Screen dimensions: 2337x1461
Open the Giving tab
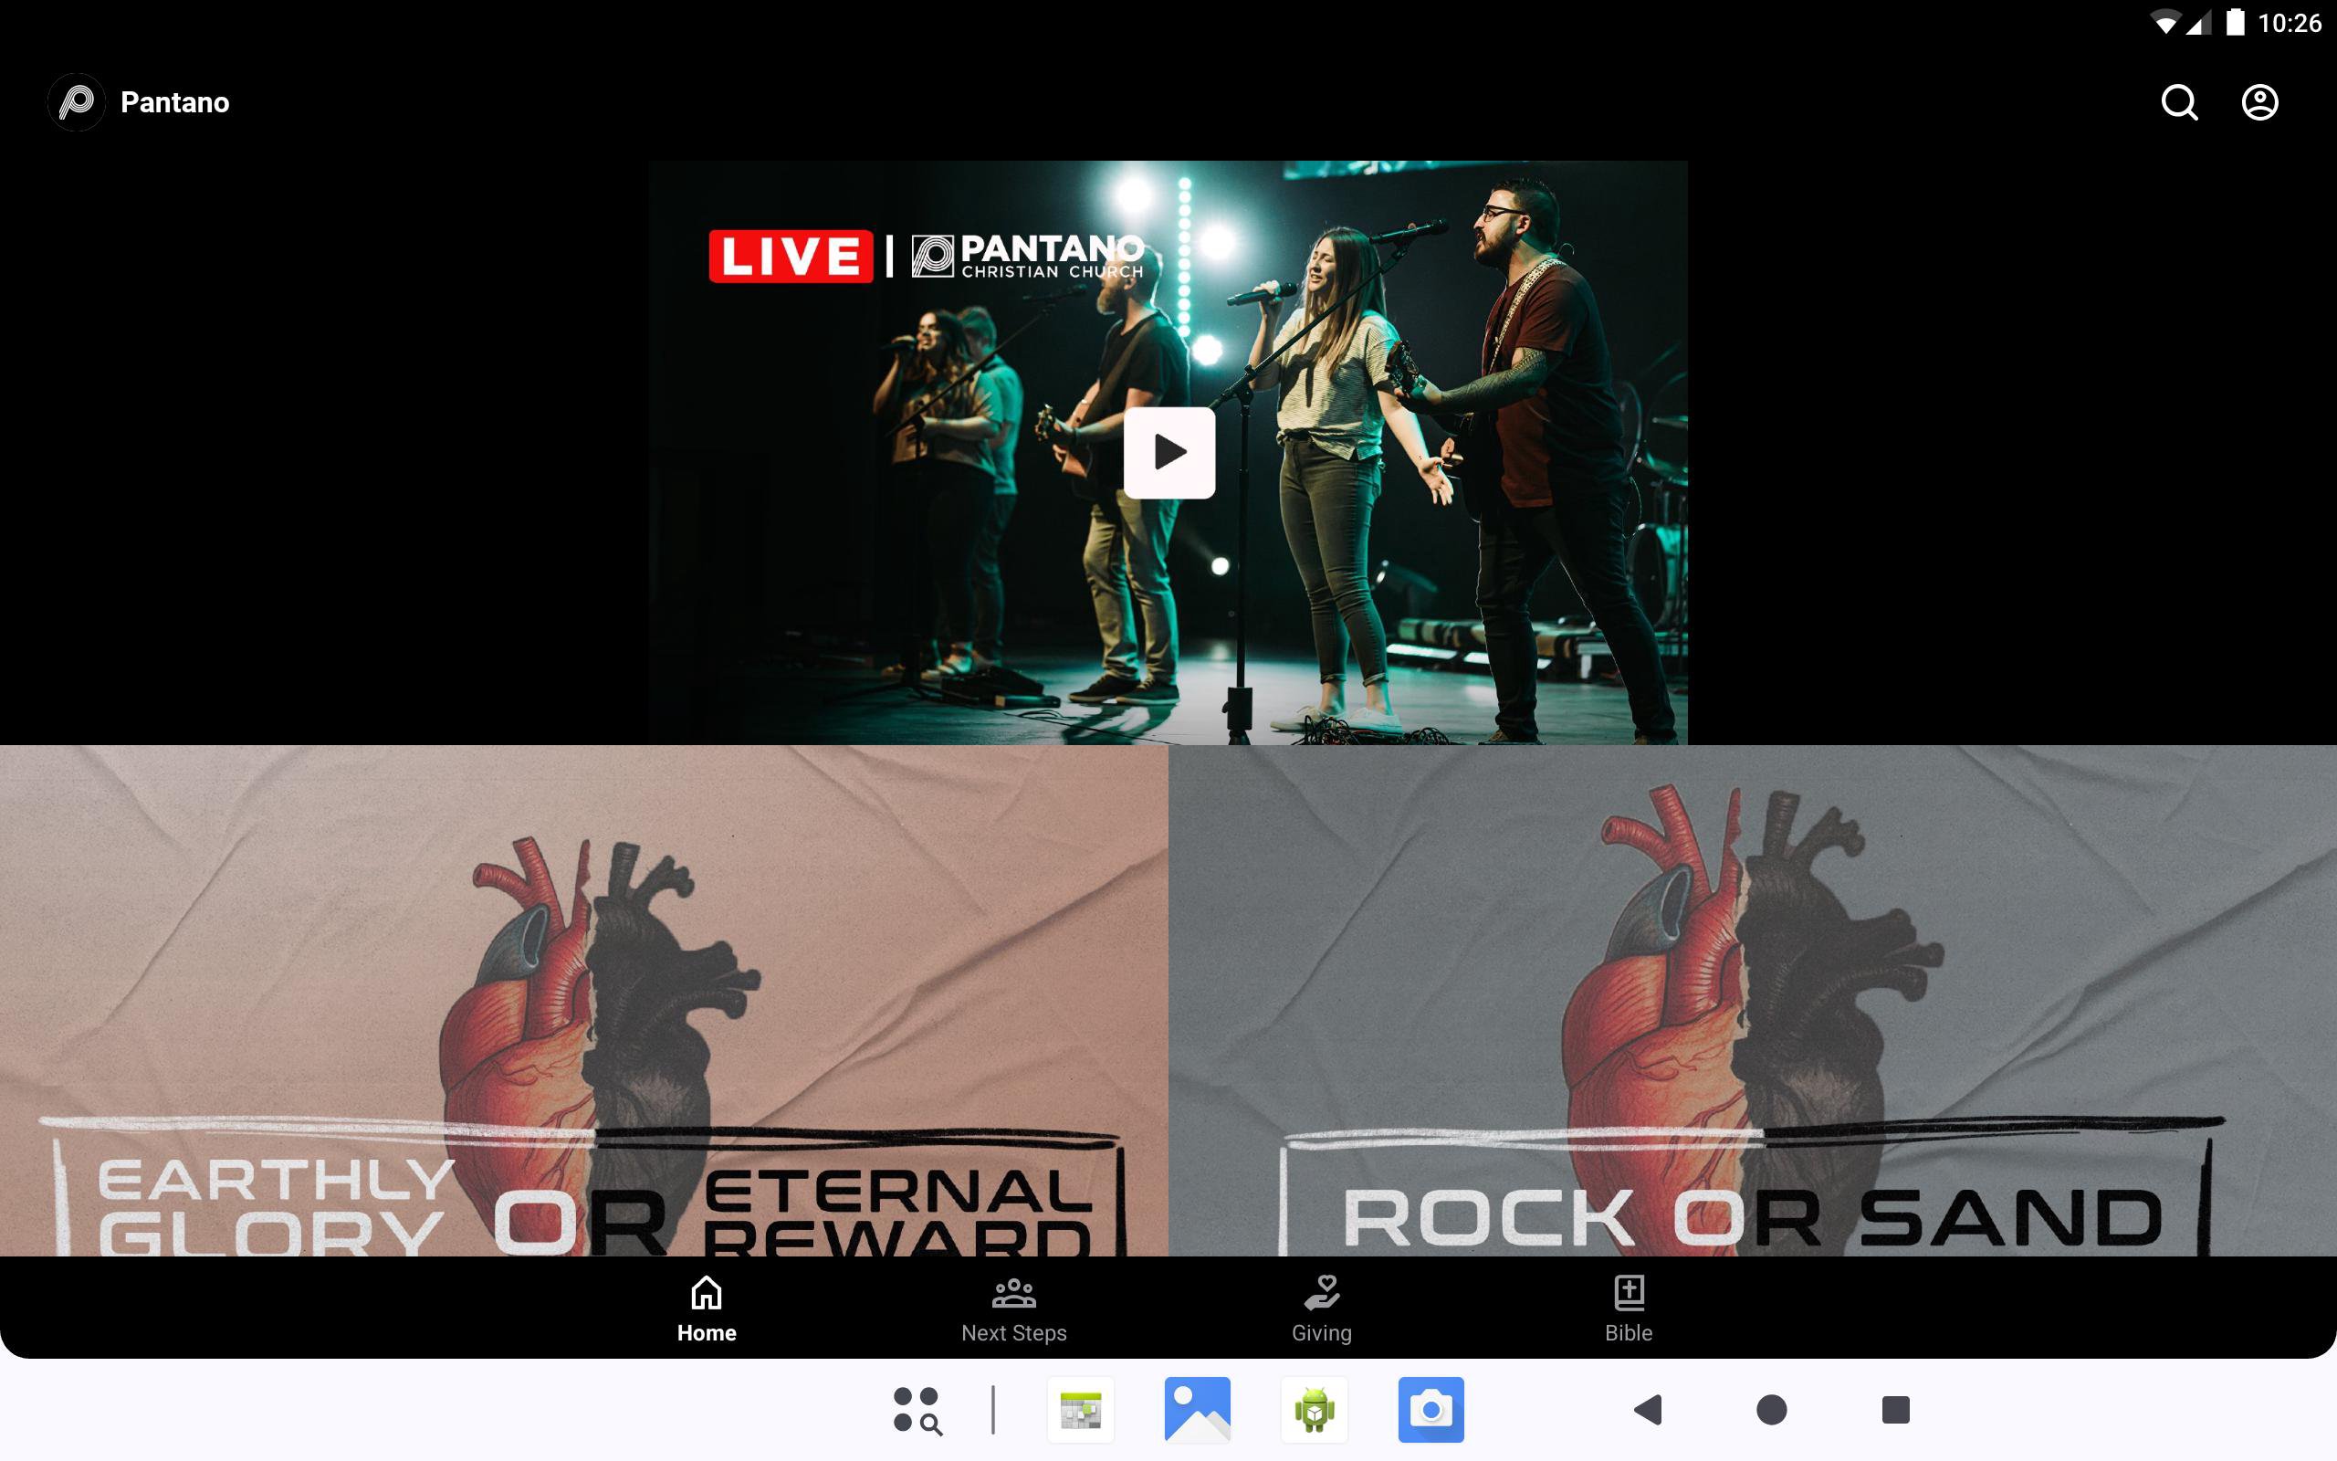[x=1321, y=1309]
